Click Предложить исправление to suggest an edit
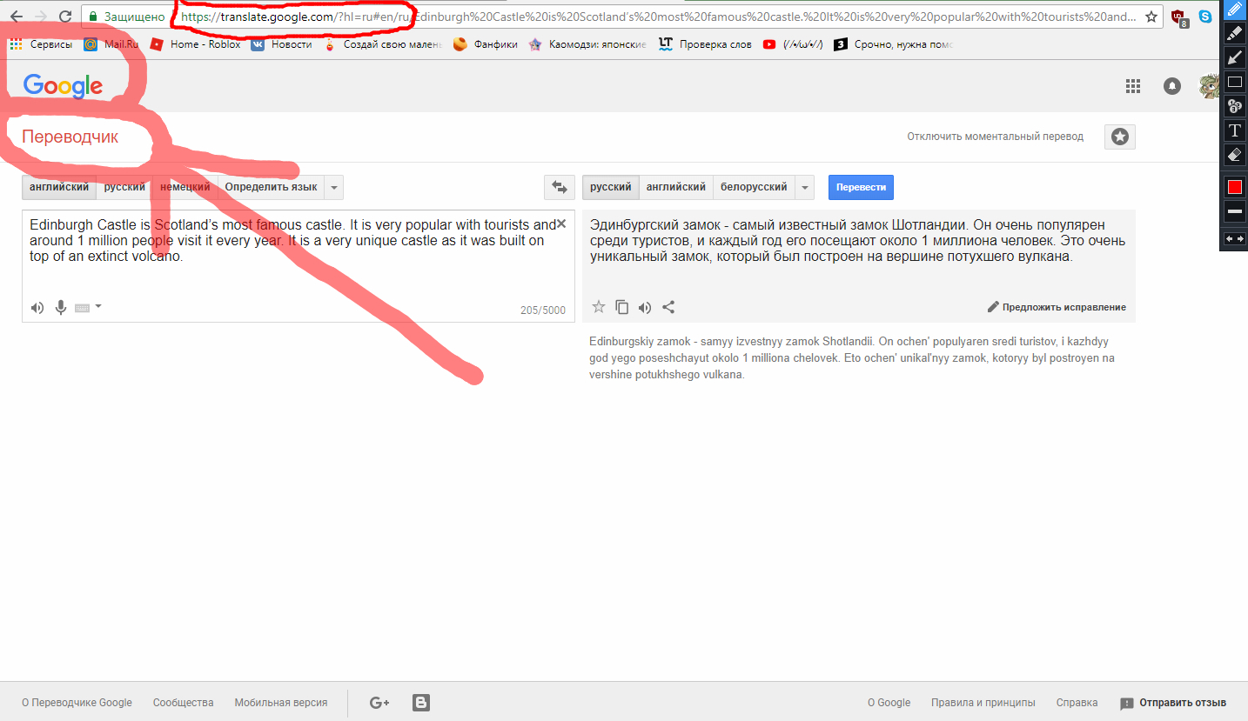This screenshot has height=721, width=1248. (x=1057, y=307)
